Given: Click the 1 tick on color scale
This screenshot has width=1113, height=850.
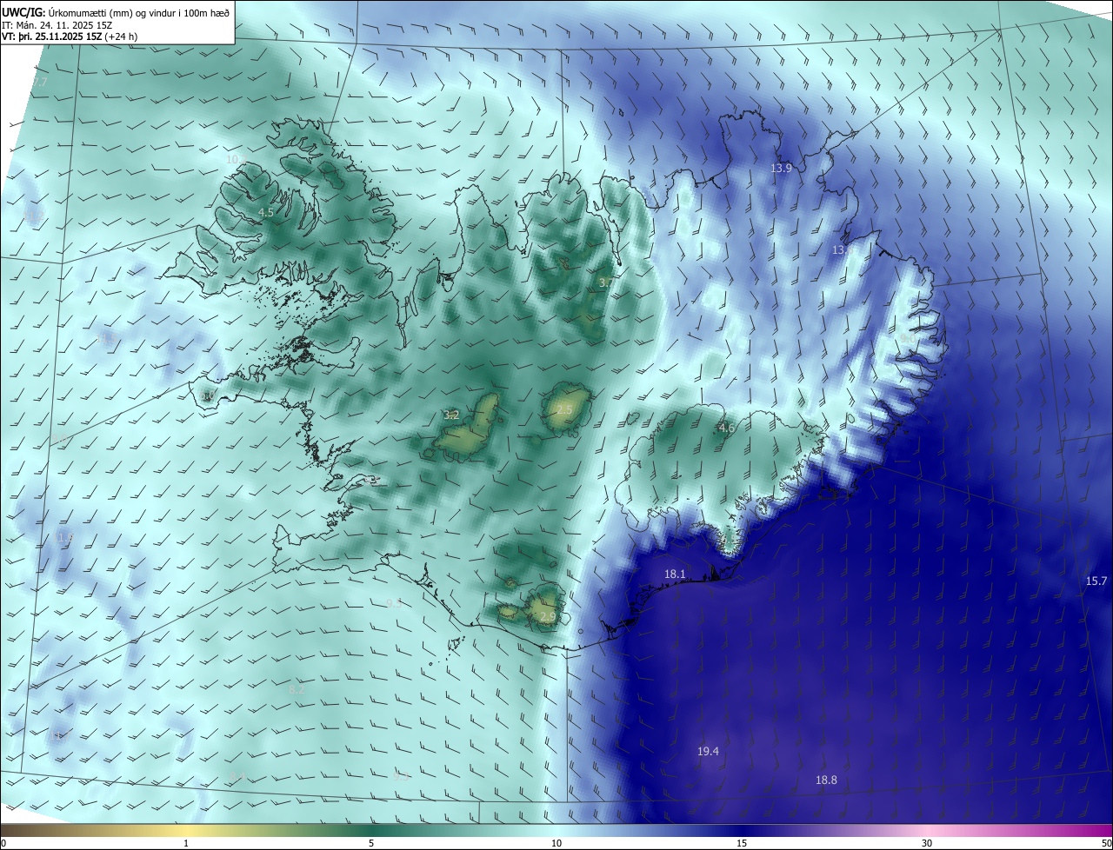Looking at the screenshot, I should (187, 844).
